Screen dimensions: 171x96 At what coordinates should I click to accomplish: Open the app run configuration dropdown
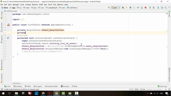tap(116, 8)
